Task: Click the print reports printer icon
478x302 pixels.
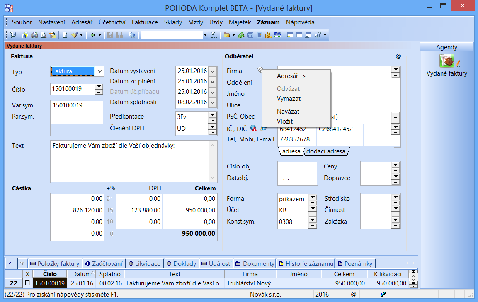Action: click(x=34, y=35)
